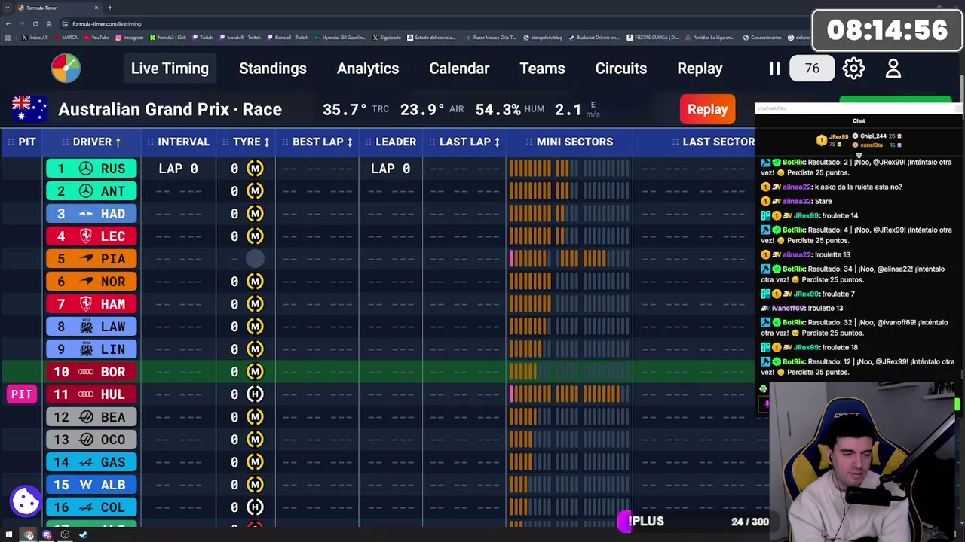Grab the BEST LAP column drag handle
The width and height of the screenshot is (965, 542).
pyautogui.click(x=285, y=142)
